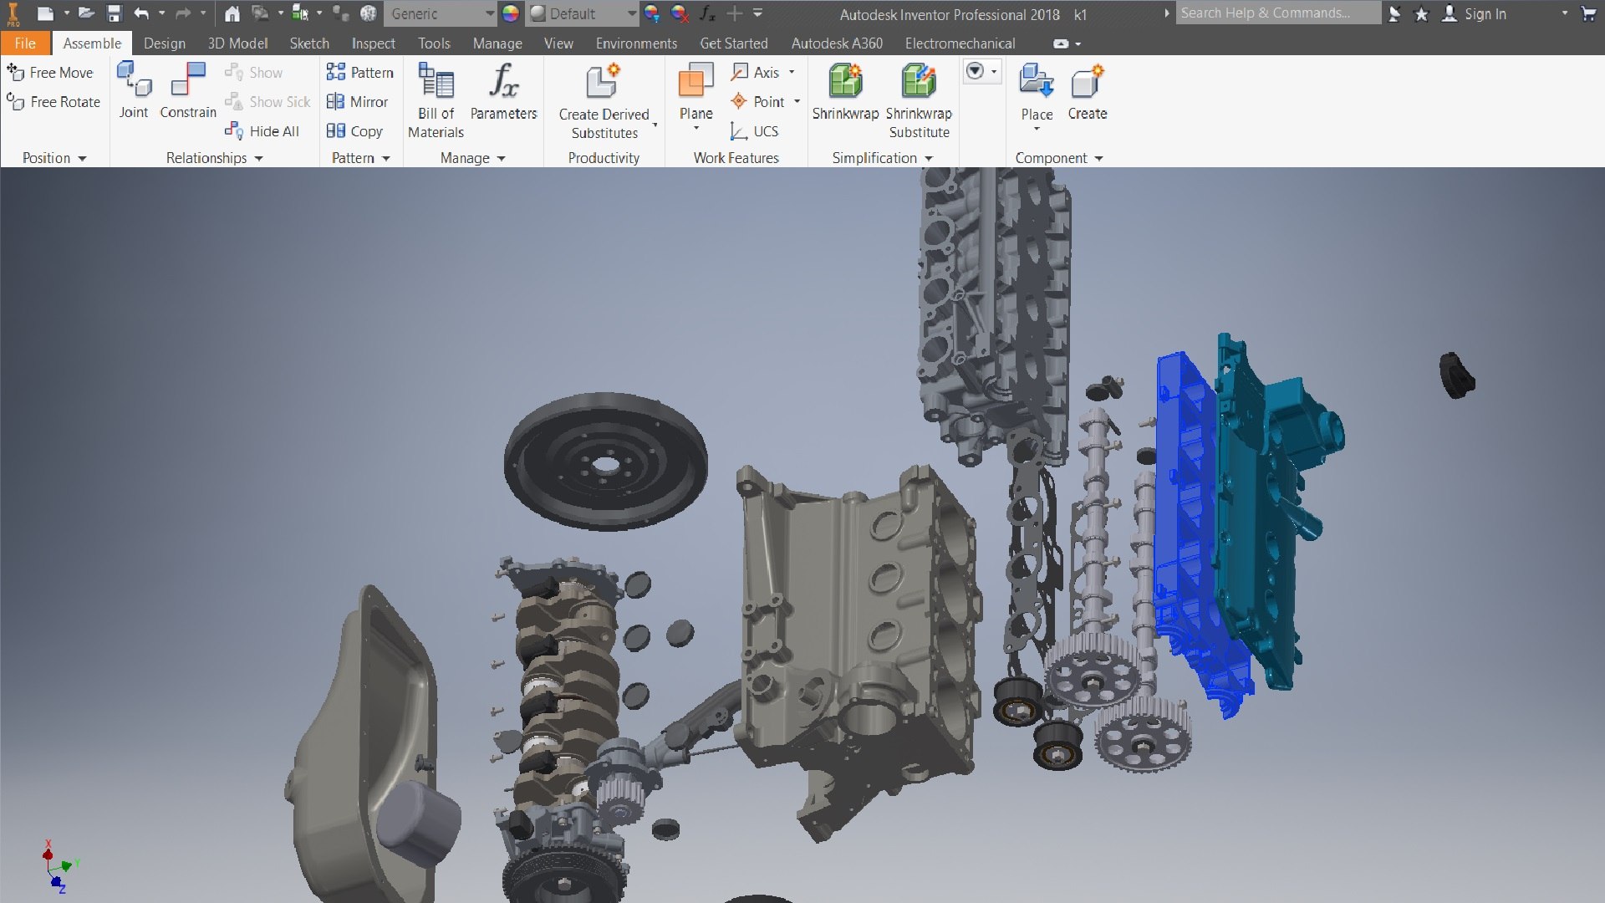Click the Search Help & Commands field
Viewport: 1605px width, 903px height.
(1278, 13)
